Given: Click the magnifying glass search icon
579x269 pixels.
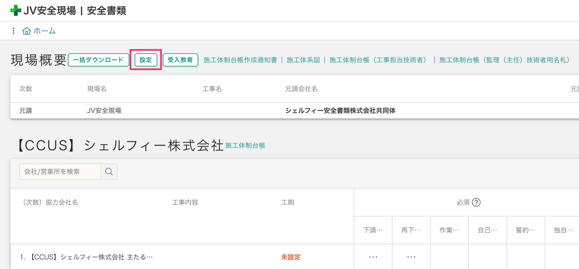Looking at the screenshot, I should pos(109,172).
